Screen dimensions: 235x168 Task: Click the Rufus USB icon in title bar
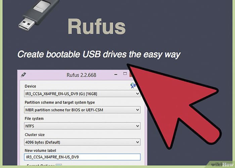pos(23,75)
